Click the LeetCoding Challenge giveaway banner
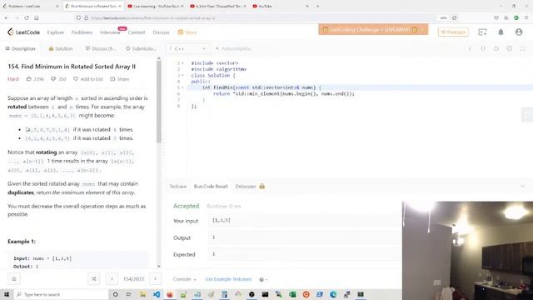 [x=373, y=30]
